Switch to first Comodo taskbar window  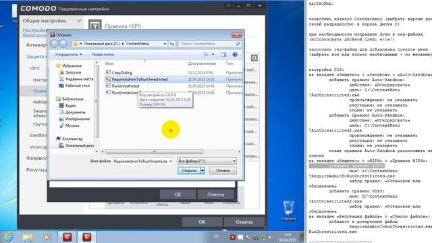coord(67,237)
